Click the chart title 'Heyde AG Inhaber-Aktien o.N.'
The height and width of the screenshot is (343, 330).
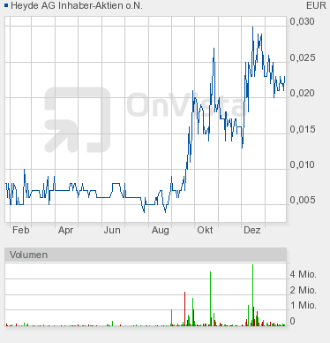(77, 5)
